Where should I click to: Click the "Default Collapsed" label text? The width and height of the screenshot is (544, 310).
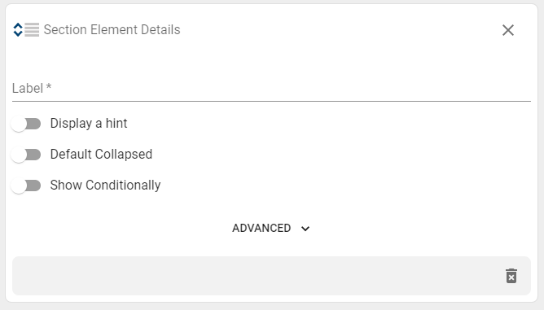click(101, 155)
